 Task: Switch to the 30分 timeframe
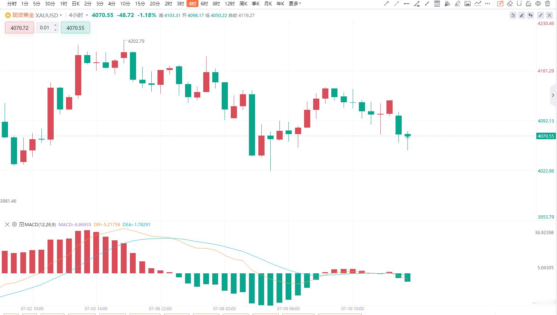click(x=50, y=4)
